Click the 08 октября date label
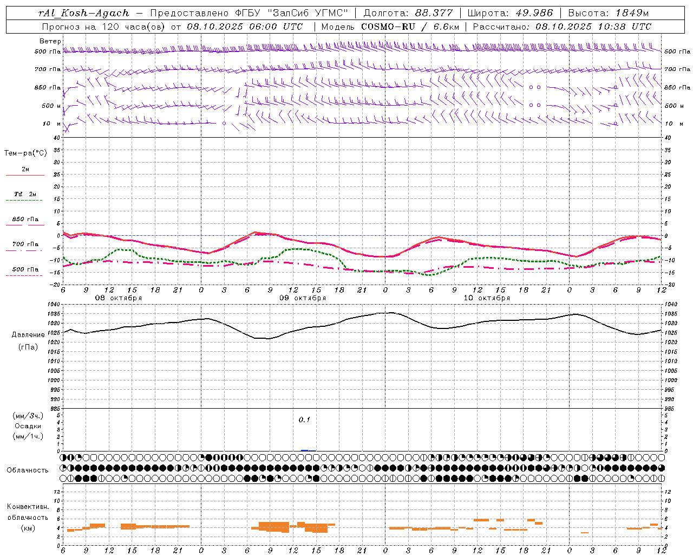 click(x=119, y=298)
